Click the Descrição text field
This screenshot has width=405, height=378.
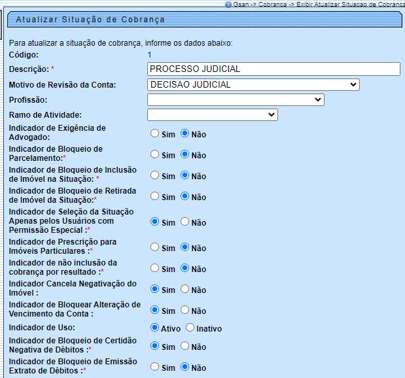click(x=273, y=69)
